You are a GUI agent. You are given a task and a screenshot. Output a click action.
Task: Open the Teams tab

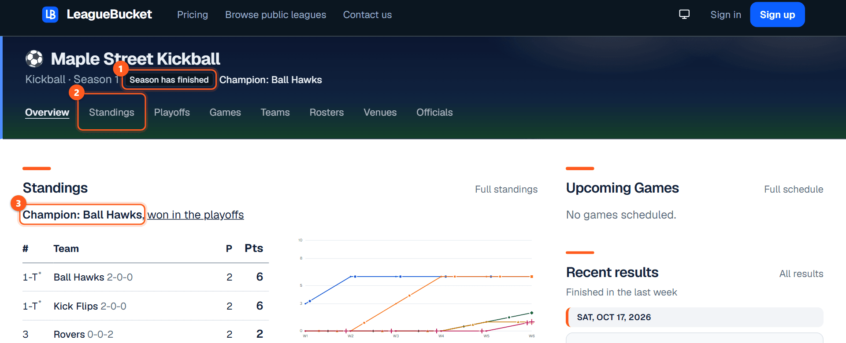(275, 112)
